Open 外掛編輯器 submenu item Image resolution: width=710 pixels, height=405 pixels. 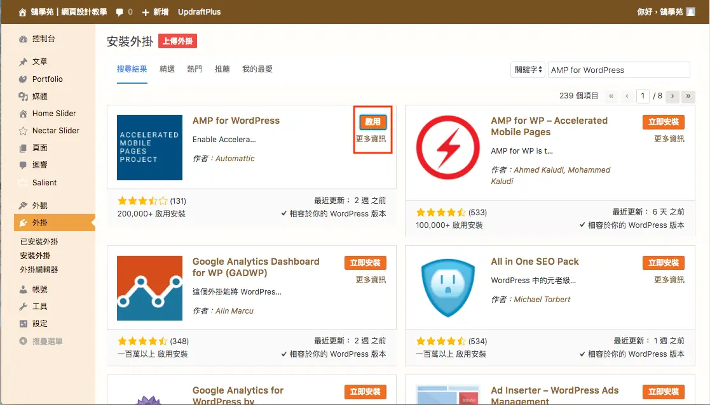(x=39, y=270)
